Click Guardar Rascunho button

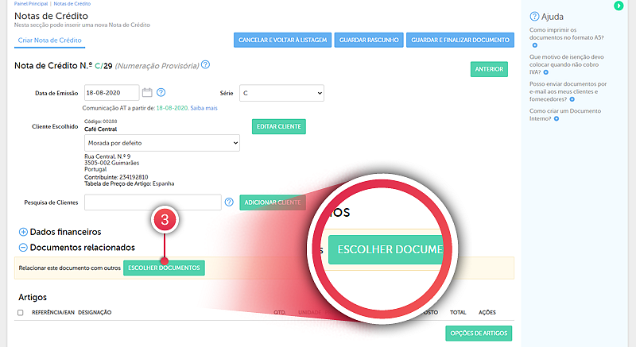[368, 40]
